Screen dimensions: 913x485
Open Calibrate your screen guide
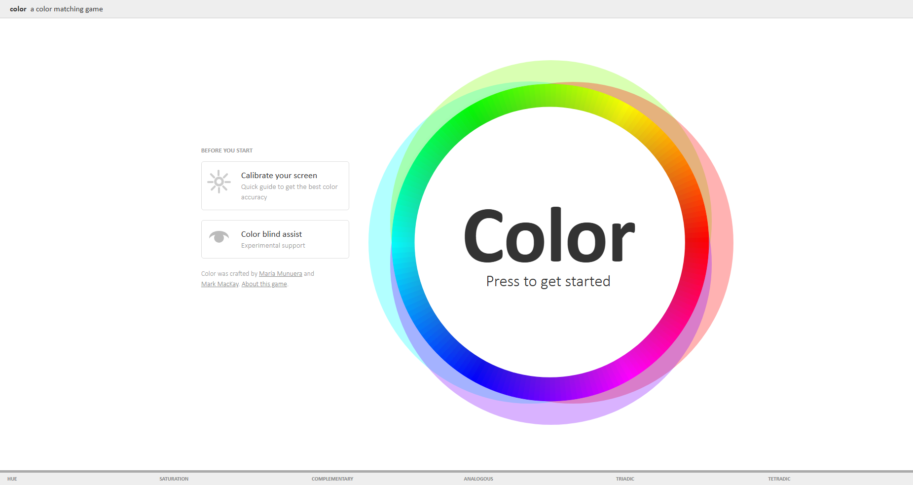(275, 186)
